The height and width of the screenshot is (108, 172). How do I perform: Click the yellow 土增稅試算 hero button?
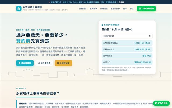63,63
